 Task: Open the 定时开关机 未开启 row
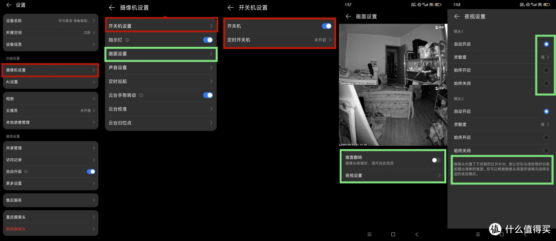280,40
